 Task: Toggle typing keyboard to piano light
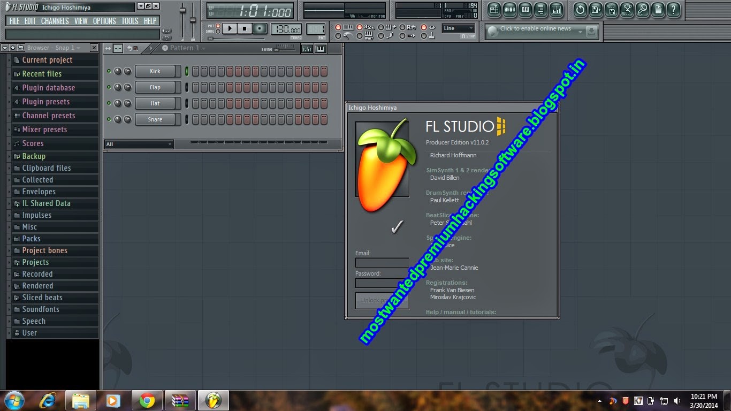tap(338, 27)
